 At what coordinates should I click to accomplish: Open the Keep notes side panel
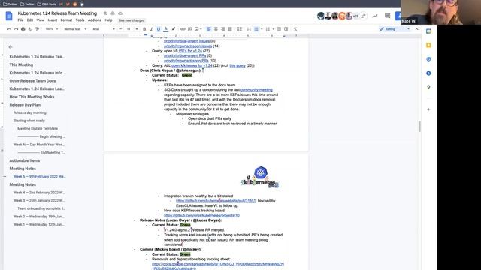point(428,45)
